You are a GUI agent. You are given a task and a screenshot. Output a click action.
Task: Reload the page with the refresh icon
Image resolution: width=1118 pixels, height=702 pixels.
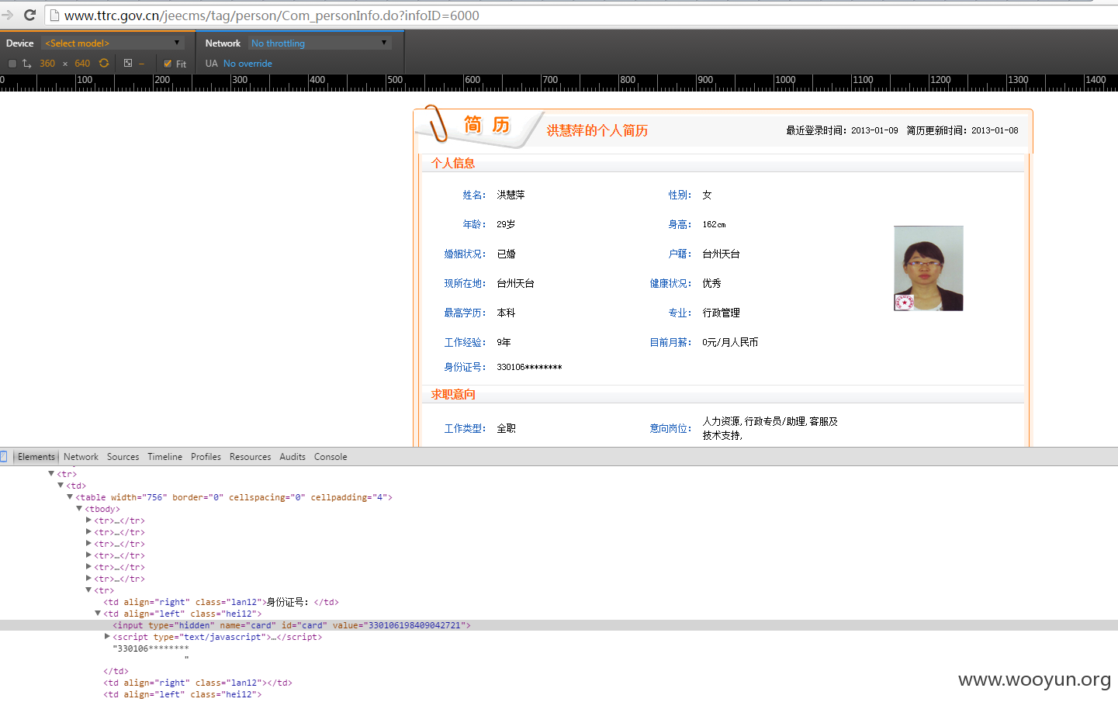30,15
